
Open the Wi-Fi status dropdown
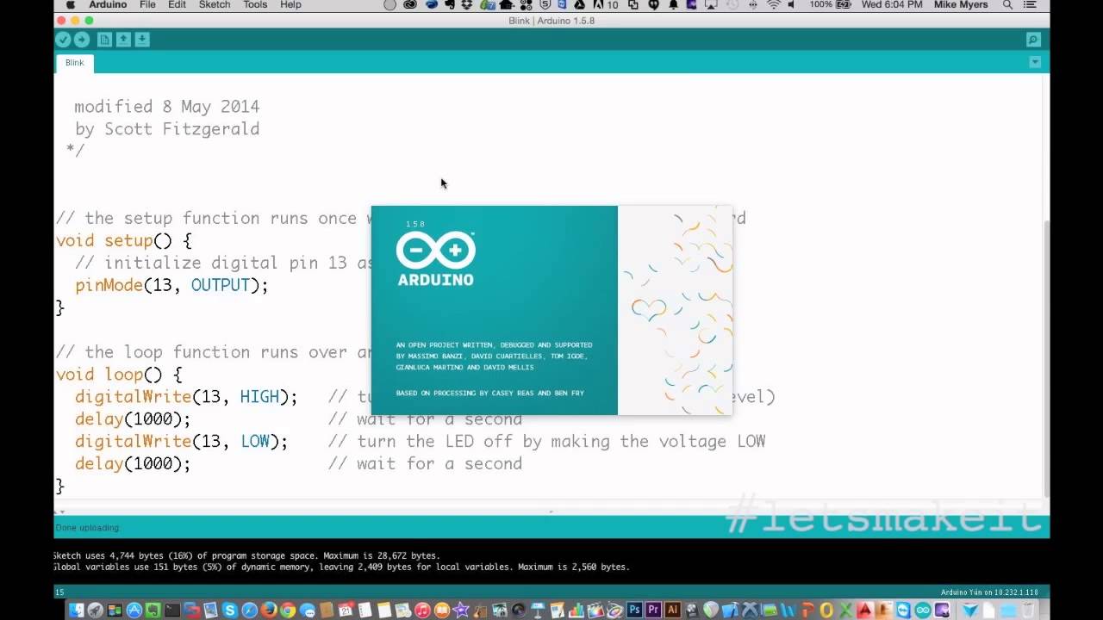tap(774, 5)
